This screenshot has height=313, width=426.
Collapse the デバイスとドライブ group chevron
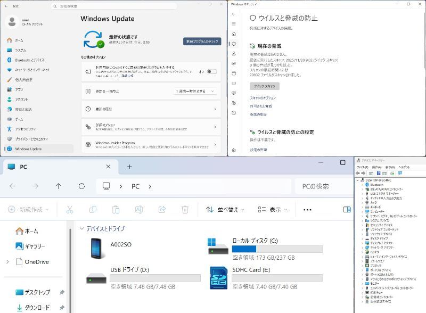(81, 228)
